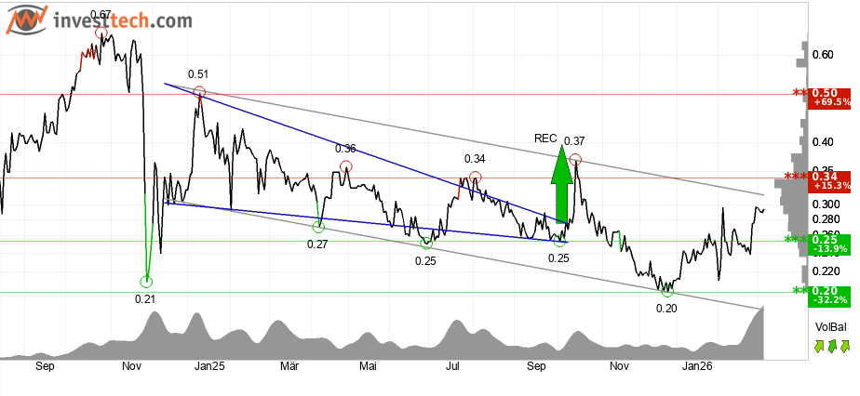Image resolution: width=860 pixels, height=396 pixels.
Task: Click the green circle at the 0.20 low
Action: pyautogui.click(x=666, y=292)
